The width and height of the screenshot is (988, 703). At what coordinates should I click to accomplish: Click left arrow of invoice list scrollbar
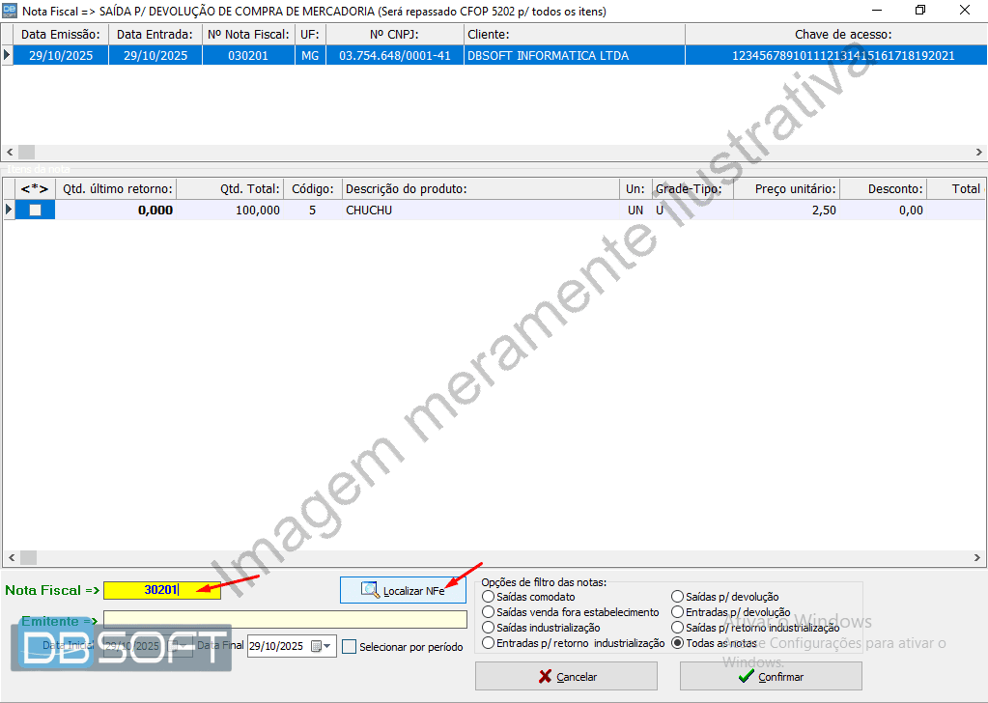(x=10, y=152)
